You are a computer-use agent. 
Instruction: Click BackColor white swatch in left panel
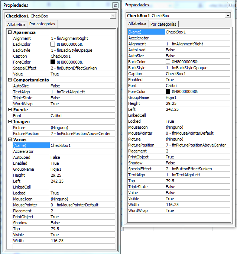(x=53, y=44)
